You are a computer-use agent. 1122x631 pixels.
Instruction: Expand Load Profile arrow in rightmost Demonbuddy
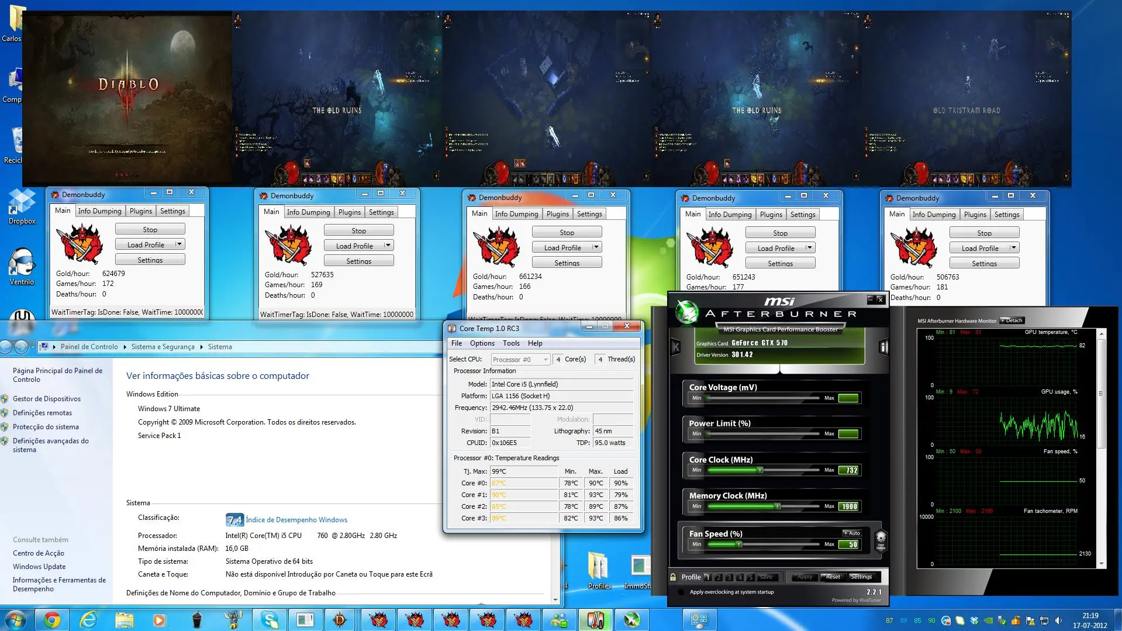[1013, 248]
